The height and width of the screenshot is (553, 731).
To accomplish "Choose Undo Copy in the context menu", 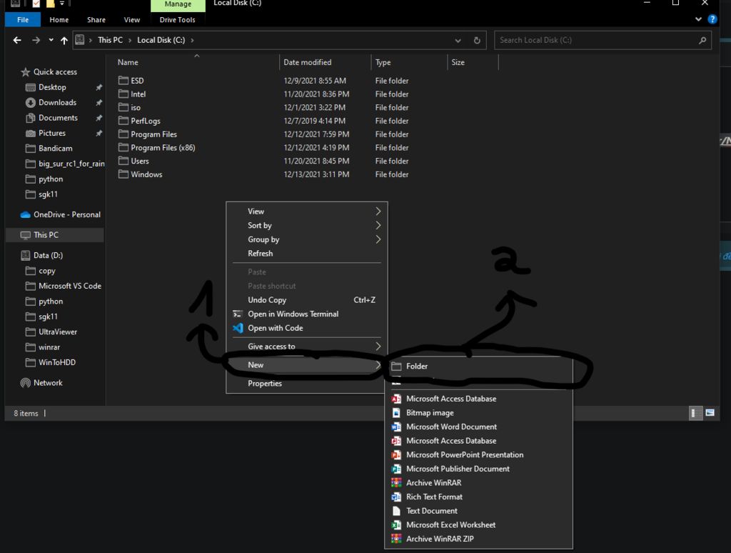I will pos(307,300).
